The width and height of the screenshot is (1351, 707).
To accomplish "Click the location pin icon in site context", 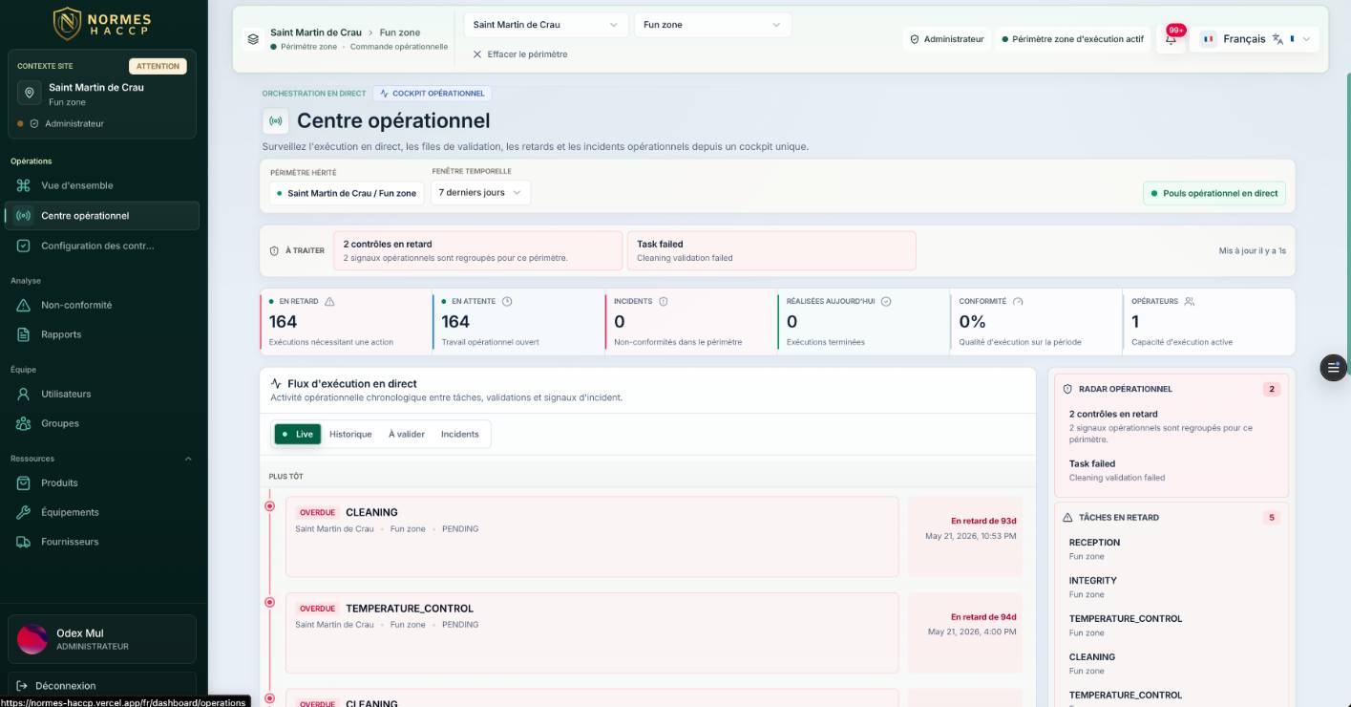I will [x=30, y=93].
